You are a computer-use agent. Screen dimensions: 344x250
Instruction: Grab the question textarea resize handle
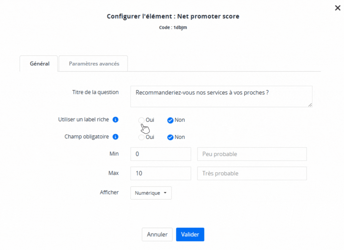pos(310,105)
